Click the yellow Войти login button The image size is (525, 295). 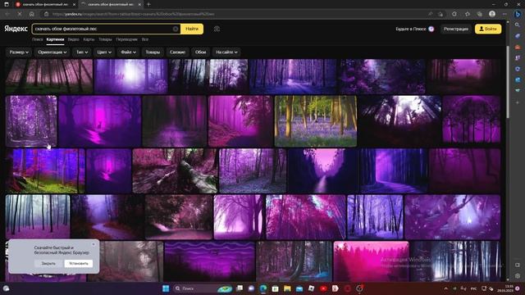click(488, 29)
